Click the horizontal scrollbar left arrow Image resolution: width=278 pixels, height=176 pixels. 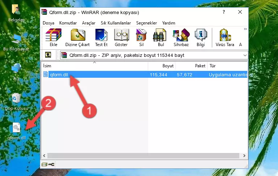coord(44,156)
